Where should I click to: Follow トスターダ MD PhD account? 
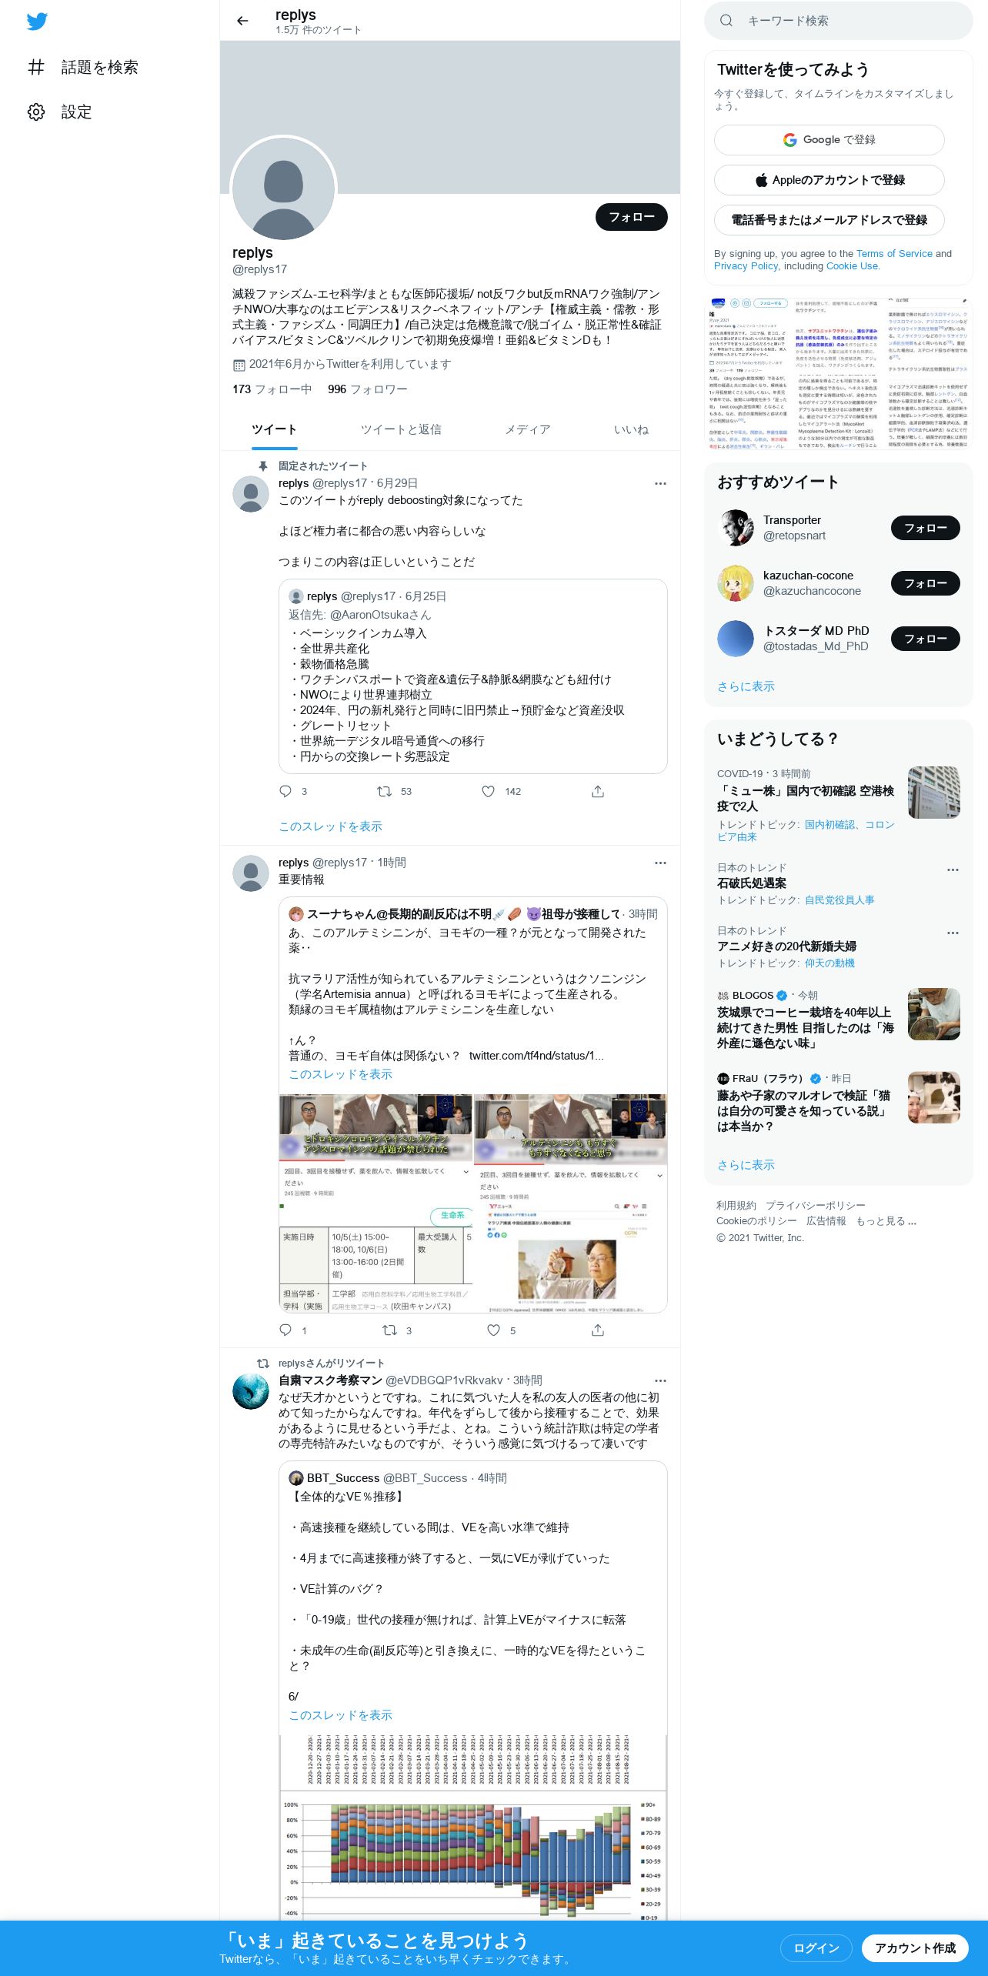(x=926, y=639)
